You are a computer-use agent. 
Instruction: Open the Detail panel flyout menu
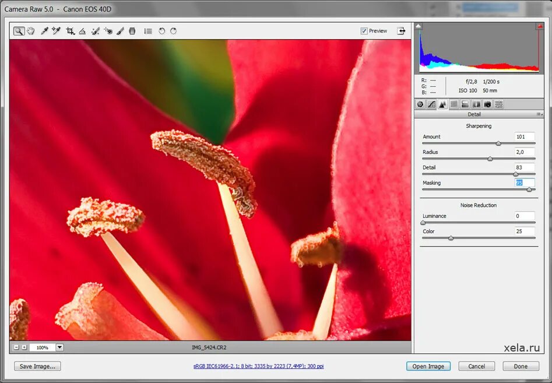(539, 114)
